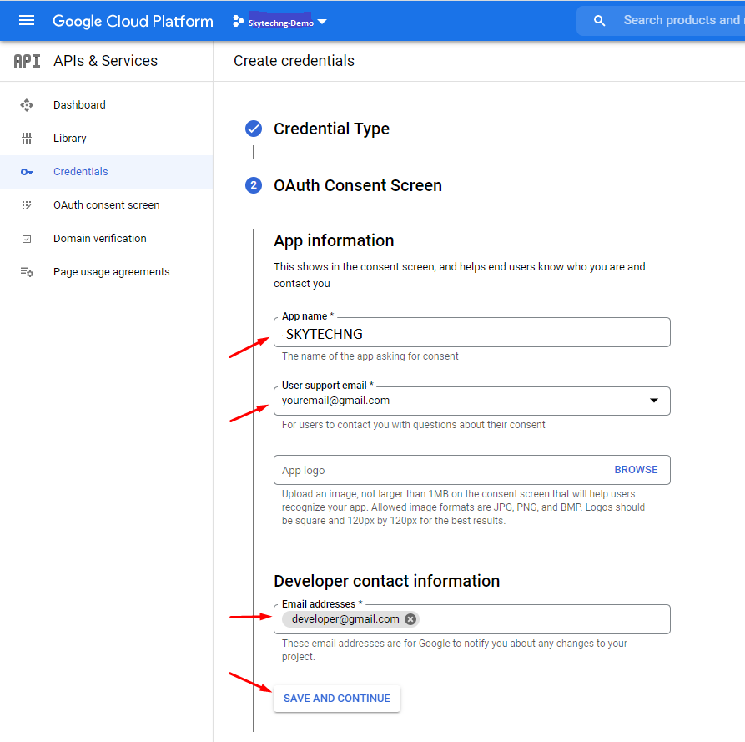Click the Domain verification checkbox icon
The height and width of the screenshot is (742, 745).
pos(27,239)
